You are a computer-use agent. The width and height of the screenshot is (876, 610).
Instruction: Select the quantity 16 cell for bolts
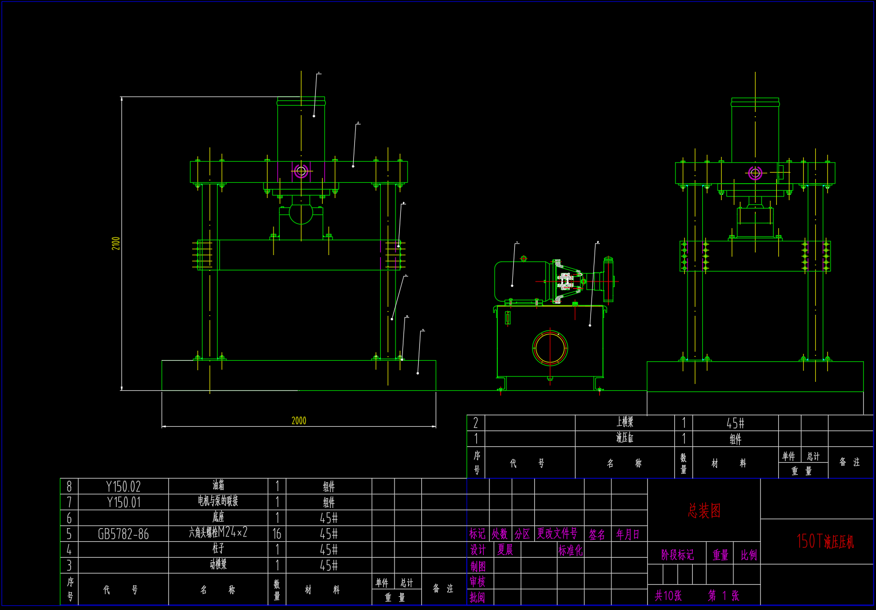[x=277, y=534]
